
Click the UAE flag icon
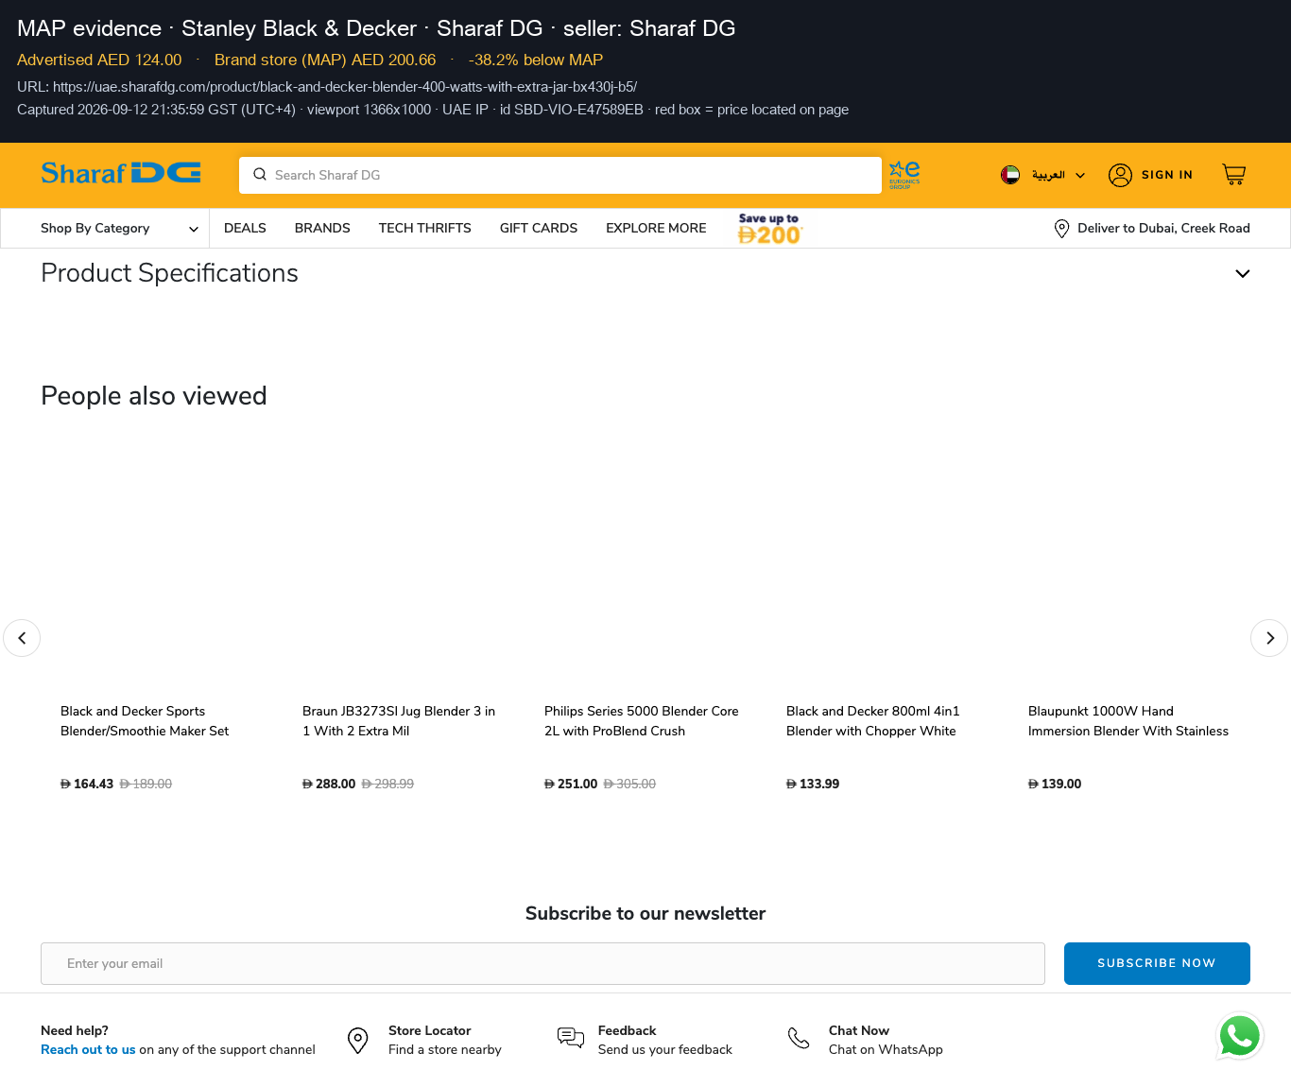point(1010,175)
